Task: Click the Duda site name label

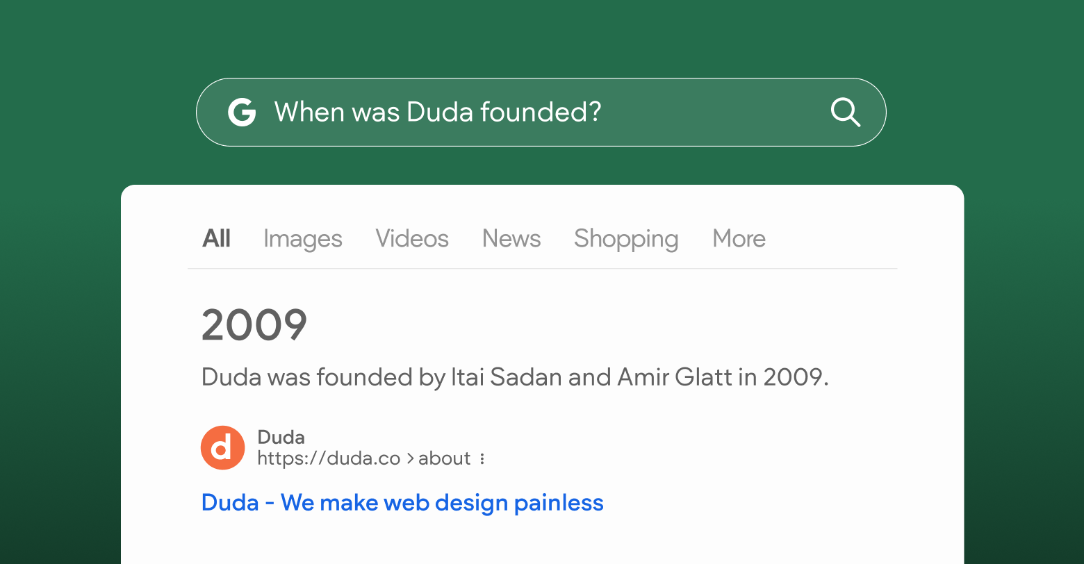Action: tap(281, 437)
